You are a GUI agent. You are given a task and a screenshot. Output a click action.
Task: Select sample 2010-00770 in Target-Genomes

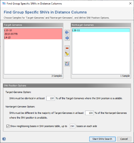[33, 34]
